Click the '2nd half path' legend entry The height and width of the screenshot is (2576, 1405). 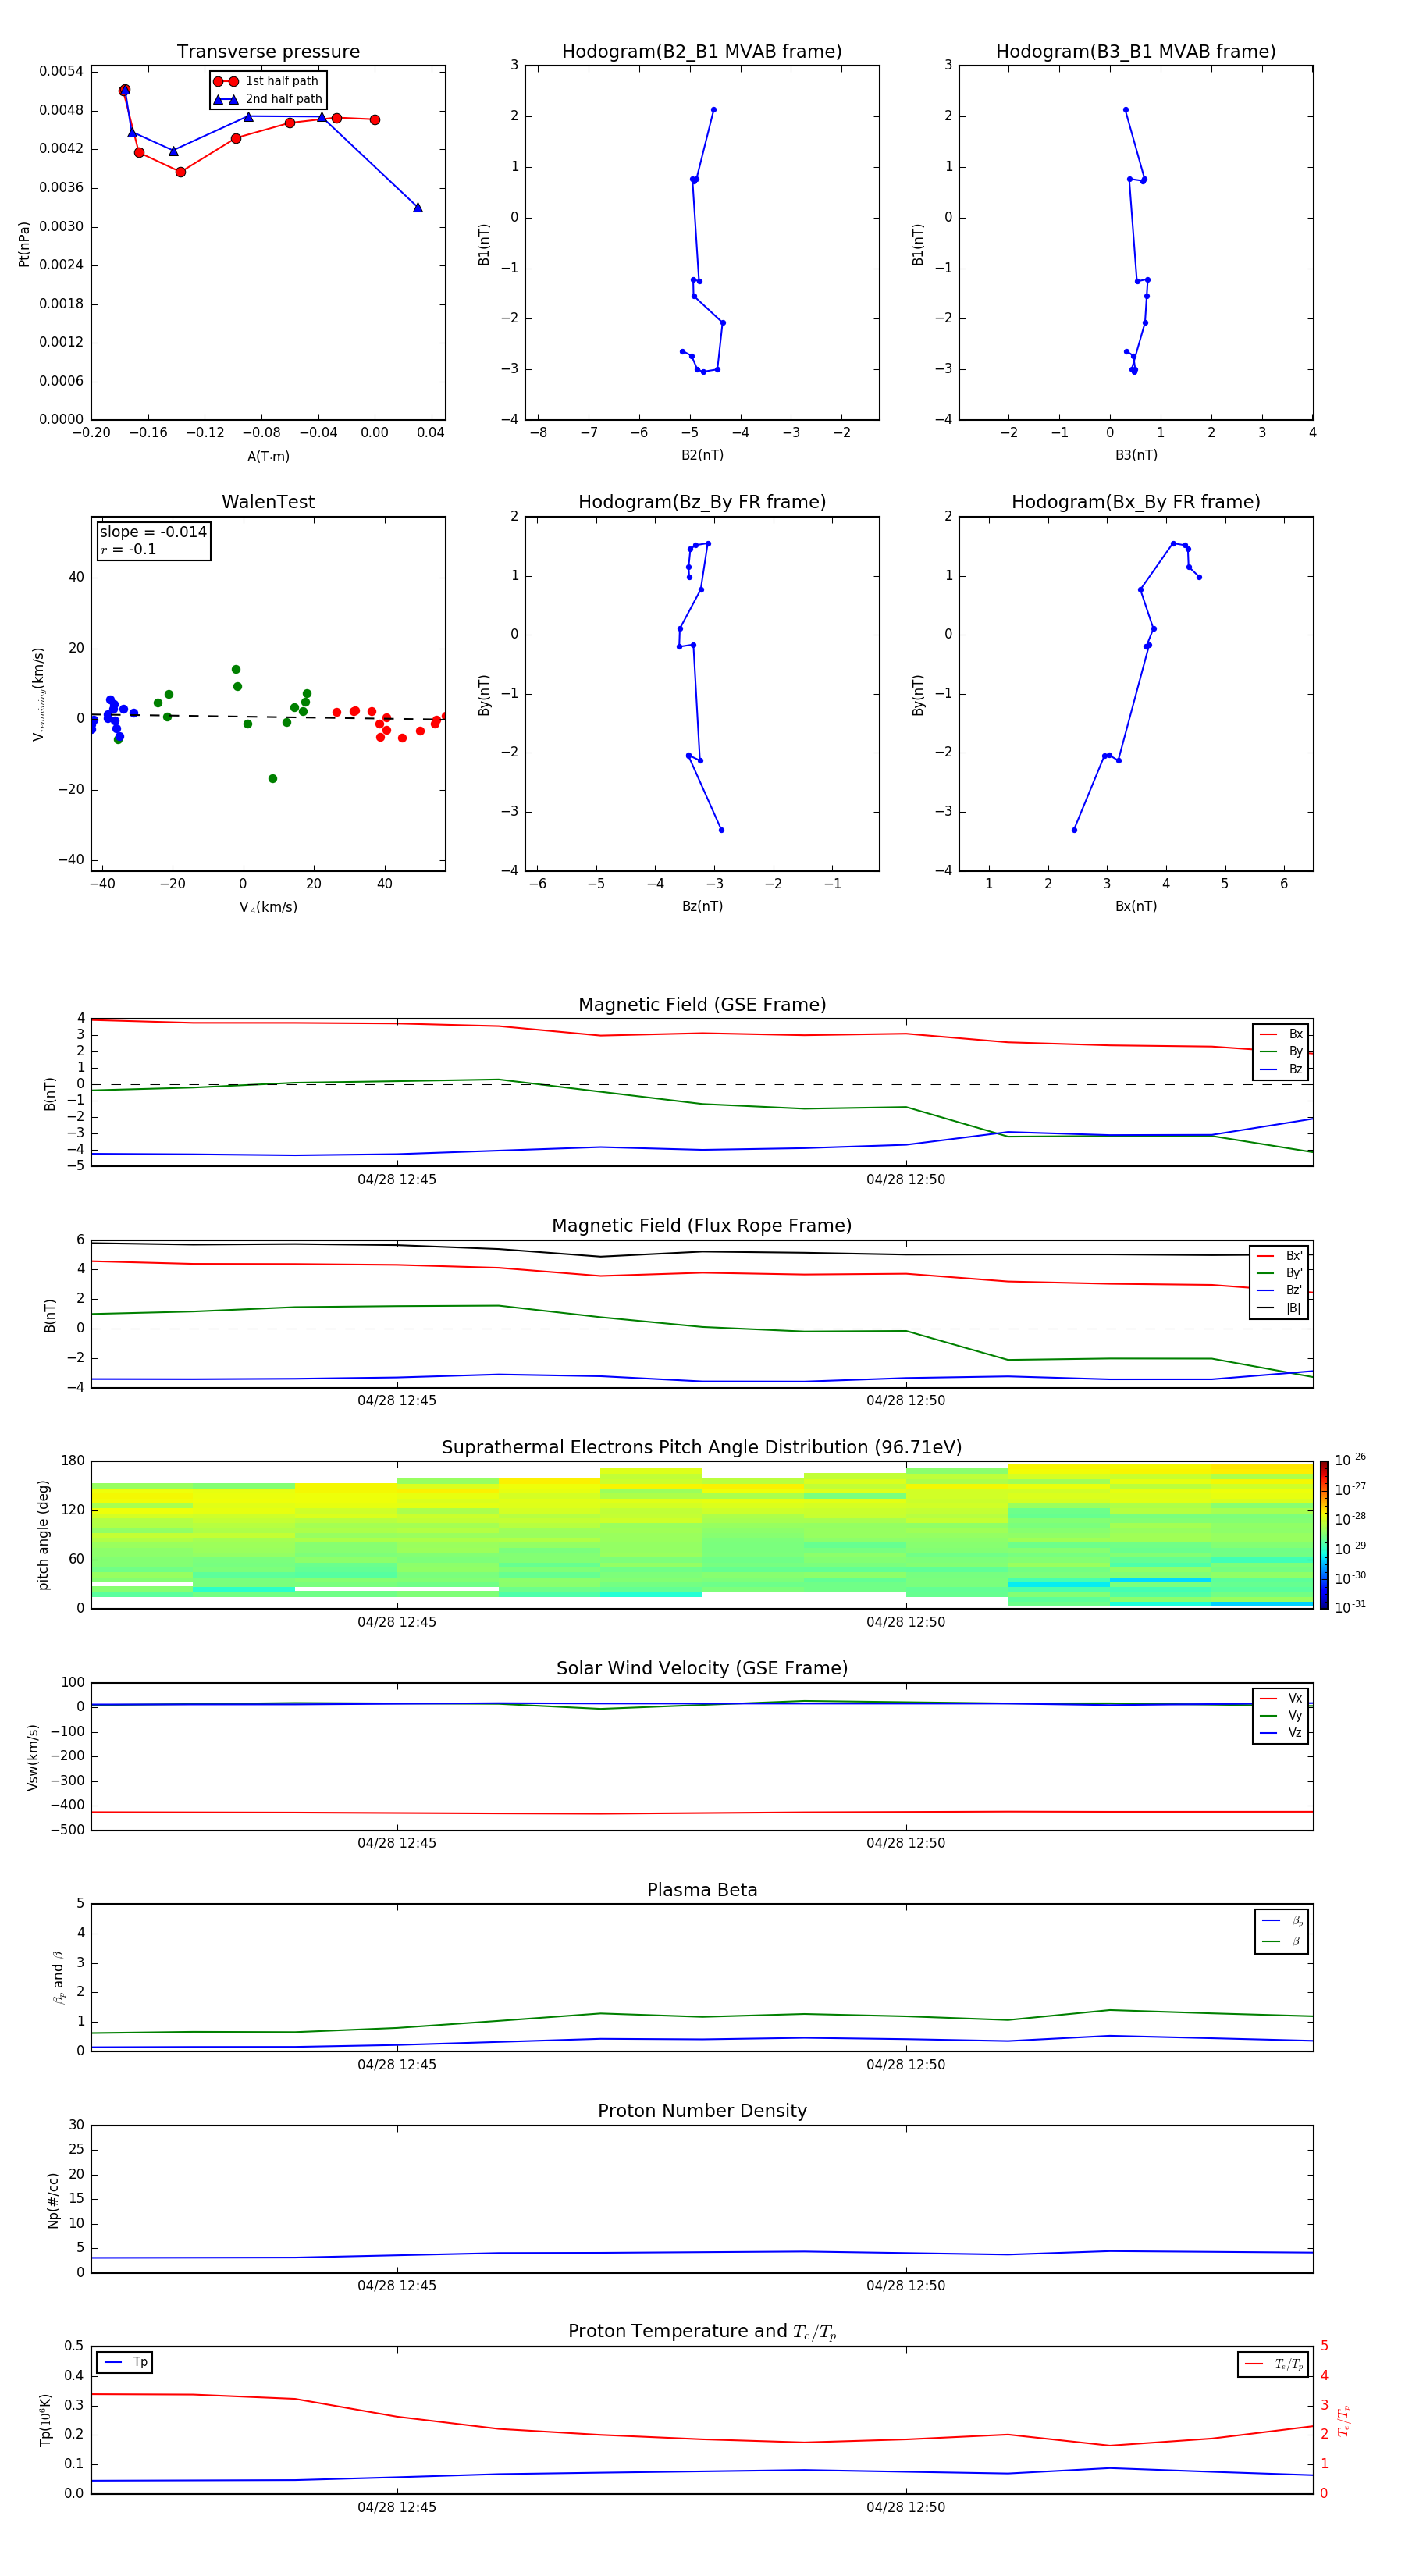pos(268,99)
